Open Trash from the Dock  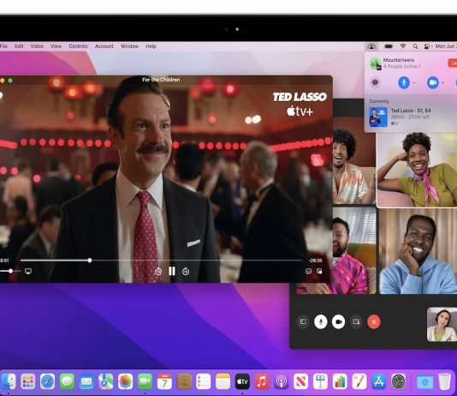tap(445, 381)
